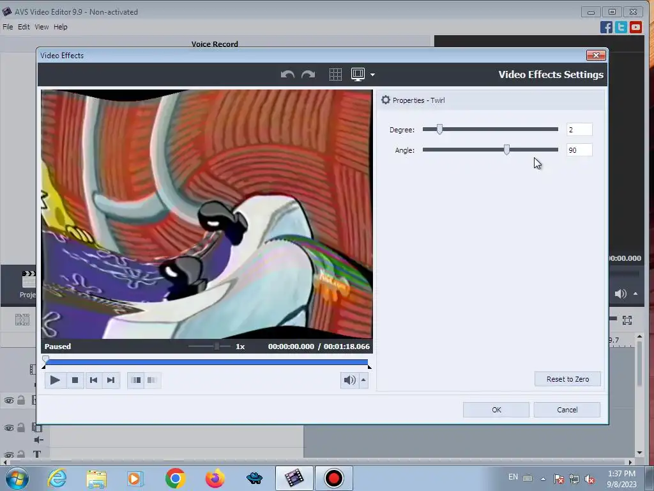This screenshot has width=654, height=491.
Task: Focus the Degree value field
Action: point(579,129)
